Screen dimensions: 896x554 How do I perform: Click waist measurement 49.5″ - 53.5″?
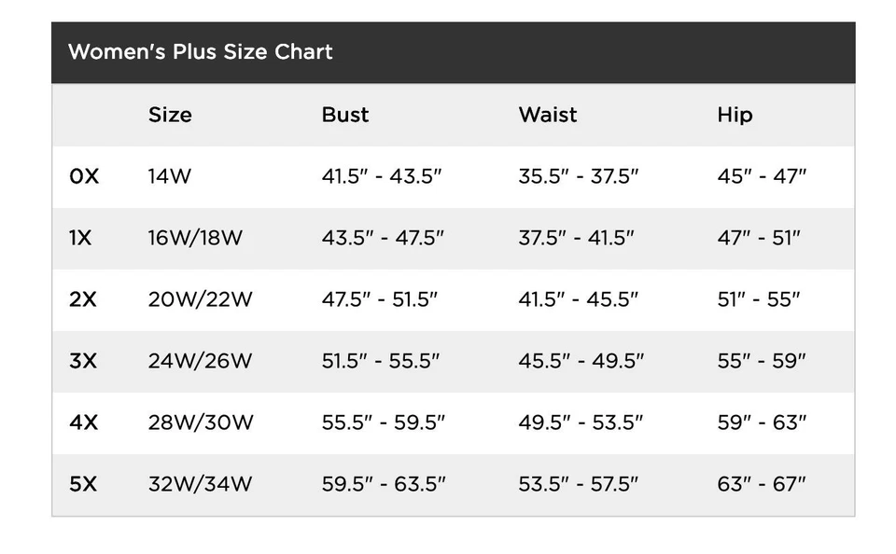(x=581, y=422)
